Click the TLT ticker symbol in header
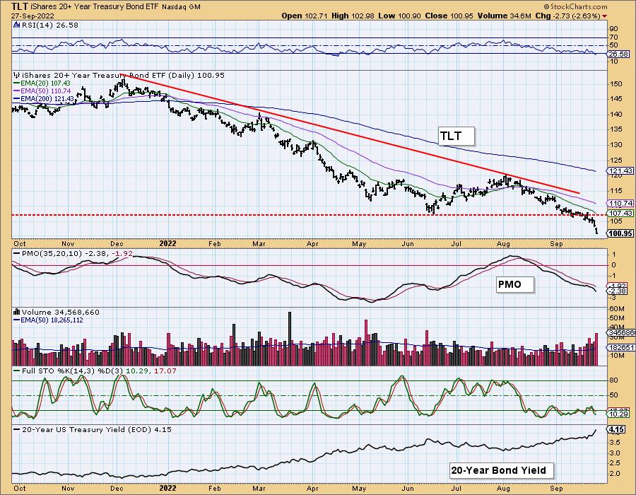 pos(20,6)
